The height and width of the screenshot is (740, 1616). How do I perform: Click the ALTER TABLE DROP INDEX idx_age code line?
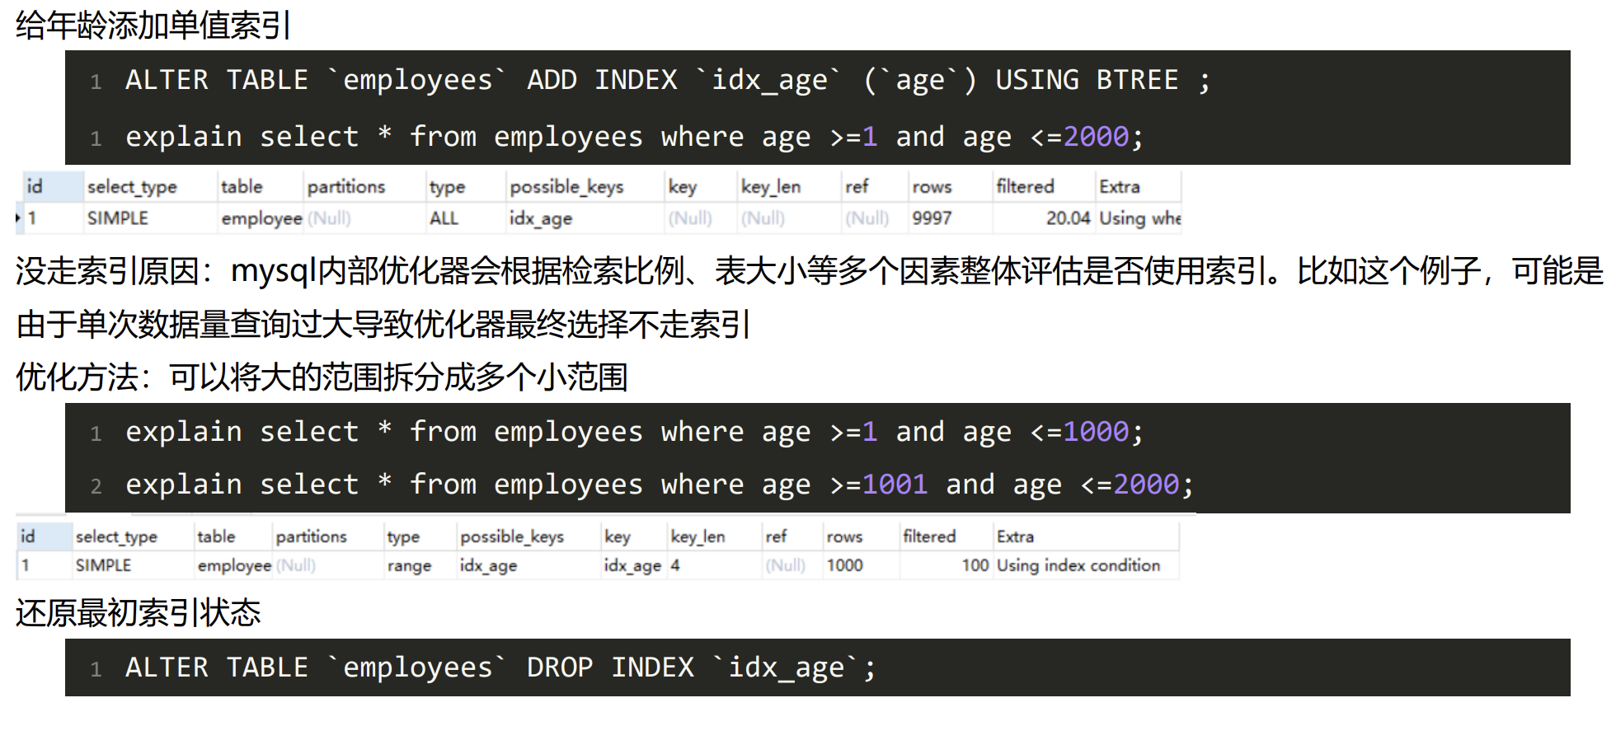[x=500, y=667]
